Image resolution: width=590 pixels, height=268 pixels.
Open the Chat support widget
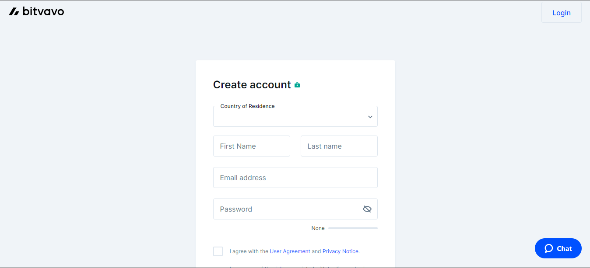558,248
